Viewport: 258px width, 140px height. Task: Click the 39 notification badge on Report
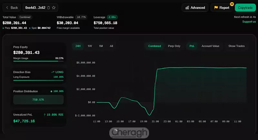coord(232,4)
